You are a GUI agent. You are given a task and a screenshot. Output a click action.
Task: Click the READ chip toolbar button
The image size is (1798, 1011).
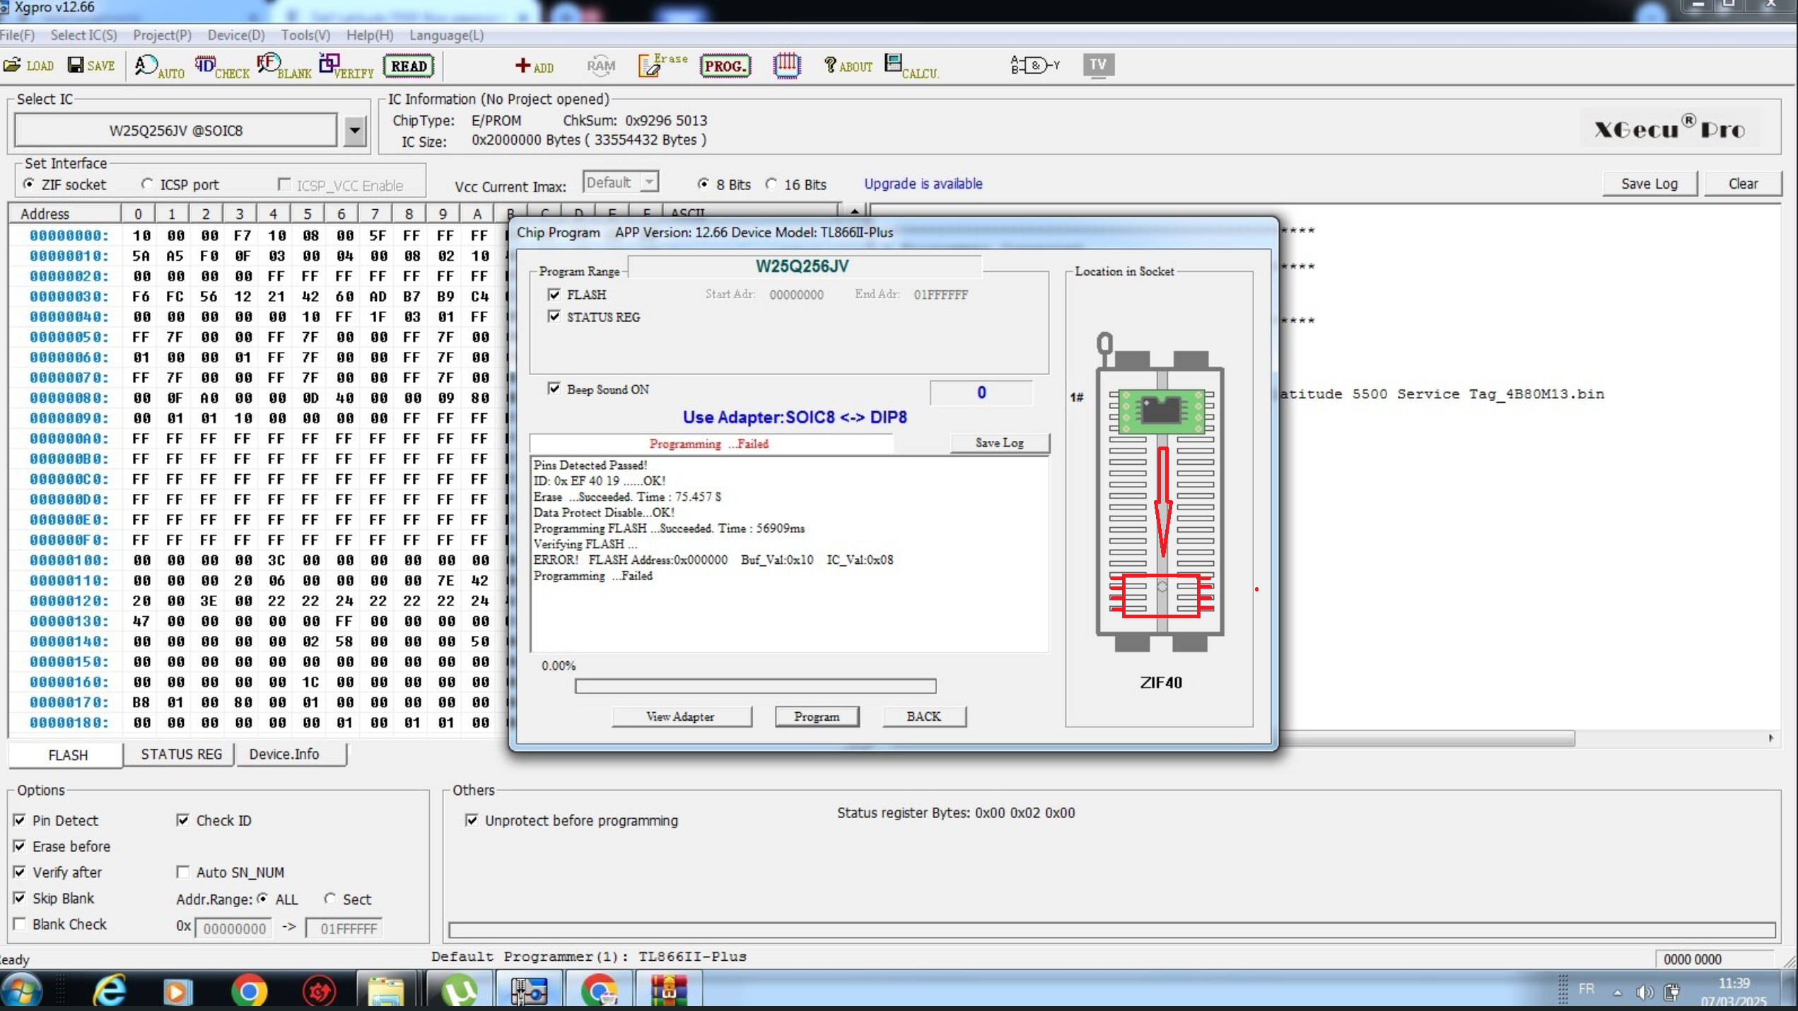[409, 66]
